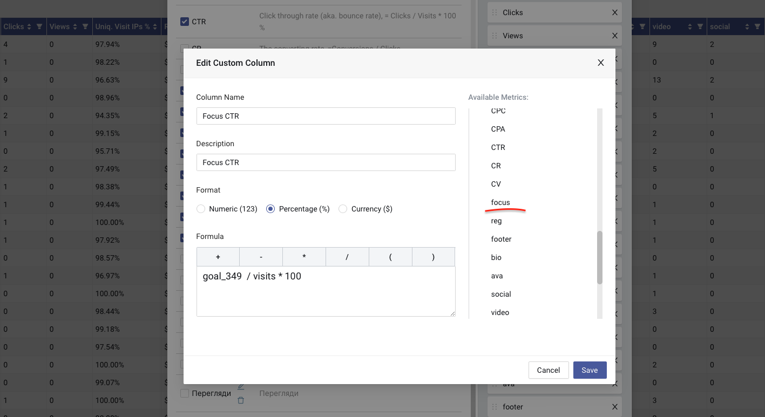Screen dimensions: 765x417
Task: Add the video metric to formula
Action: [x=500, y=312]
